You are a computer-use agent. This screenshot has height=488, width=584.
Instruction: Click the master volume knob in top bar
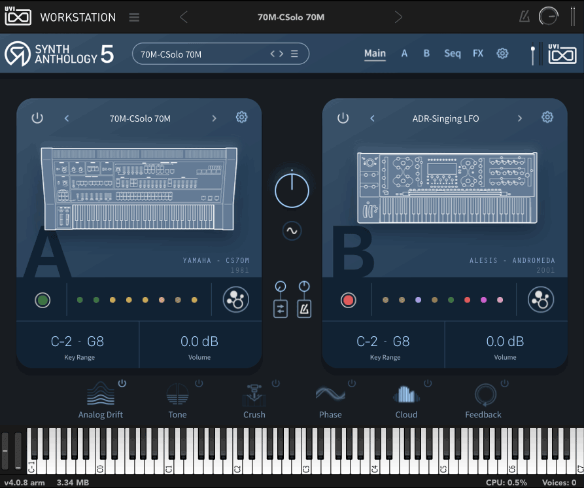[x=548, y=16]
